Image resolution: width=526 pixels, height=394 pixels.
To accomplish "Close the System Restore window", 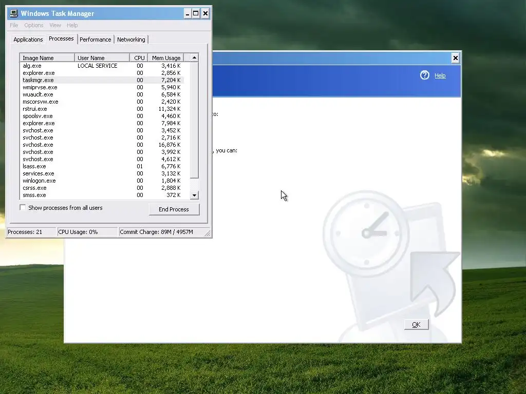I will coord(455,58).
